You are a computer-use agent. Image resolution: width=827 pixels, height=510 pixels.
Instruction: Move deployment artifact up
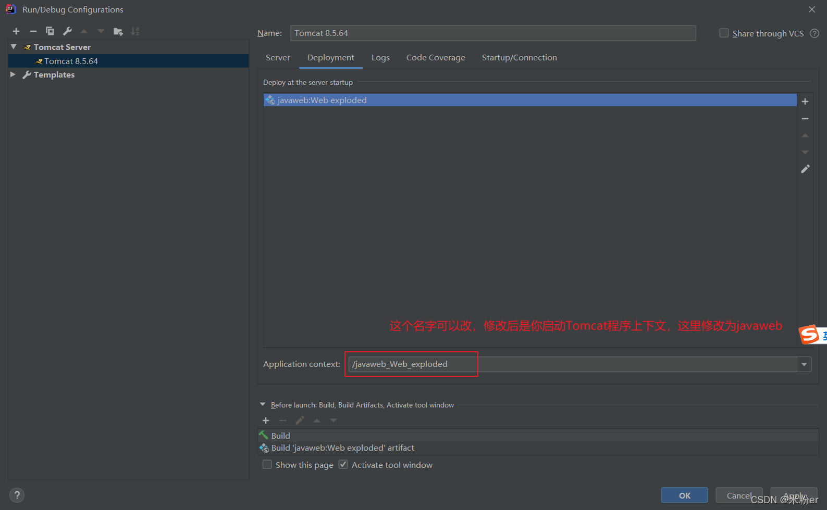point(805,135)
